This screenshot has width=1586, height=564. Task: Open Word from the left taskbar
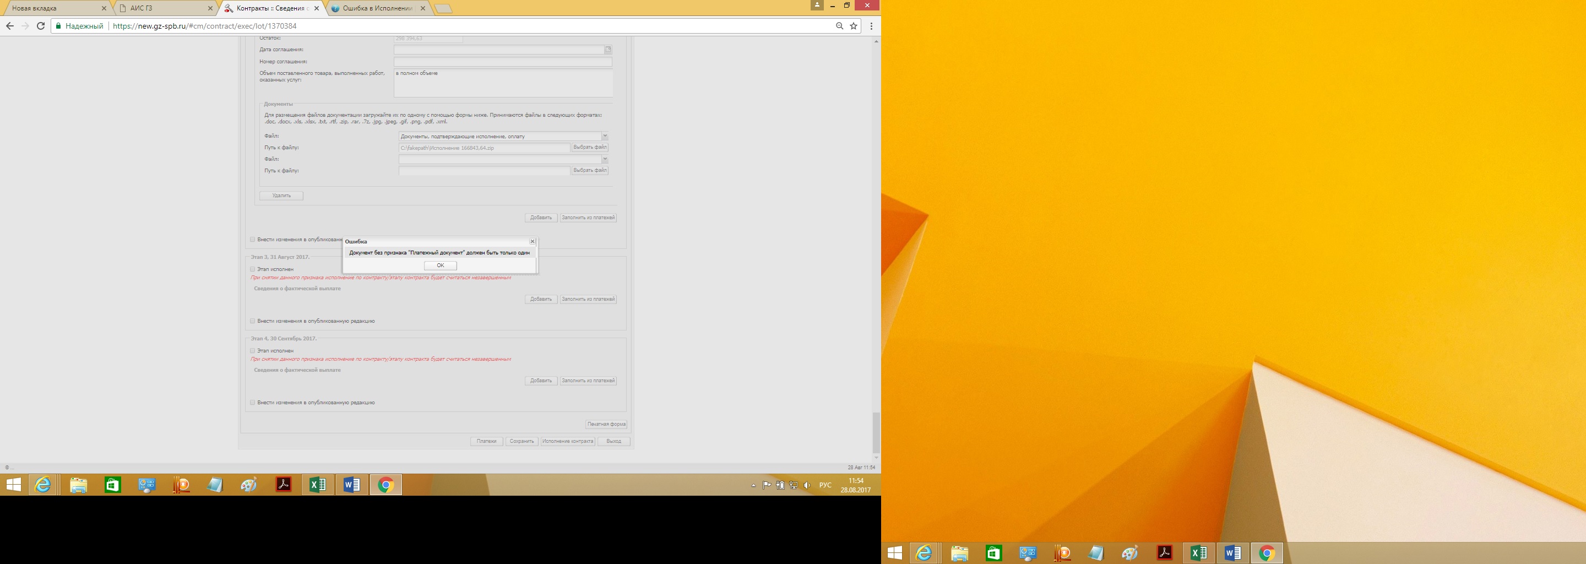click(x=351, y=485)
